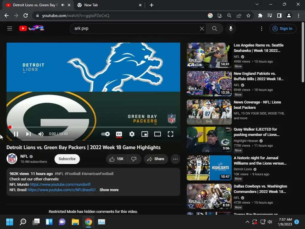
Task: Open a new browser tab
Action: pyautogui.click(x=152, y=5)
